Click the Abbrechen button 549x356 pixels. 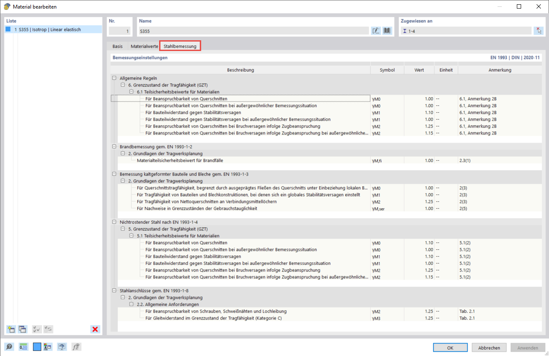[x=489, y=348]
